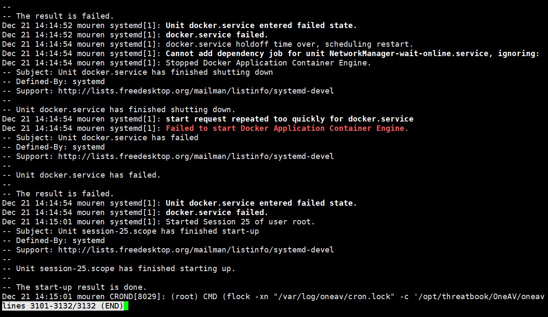Open the second freedesktop systemd-devel support link
548x317 pixels.
(x=196, y=156)
